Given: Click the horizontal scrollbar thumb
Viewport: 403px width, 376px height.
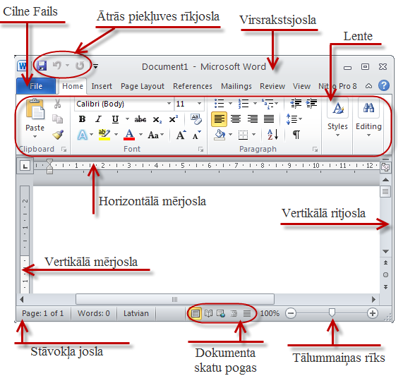Looking at the screenshot, I should 175,299.
